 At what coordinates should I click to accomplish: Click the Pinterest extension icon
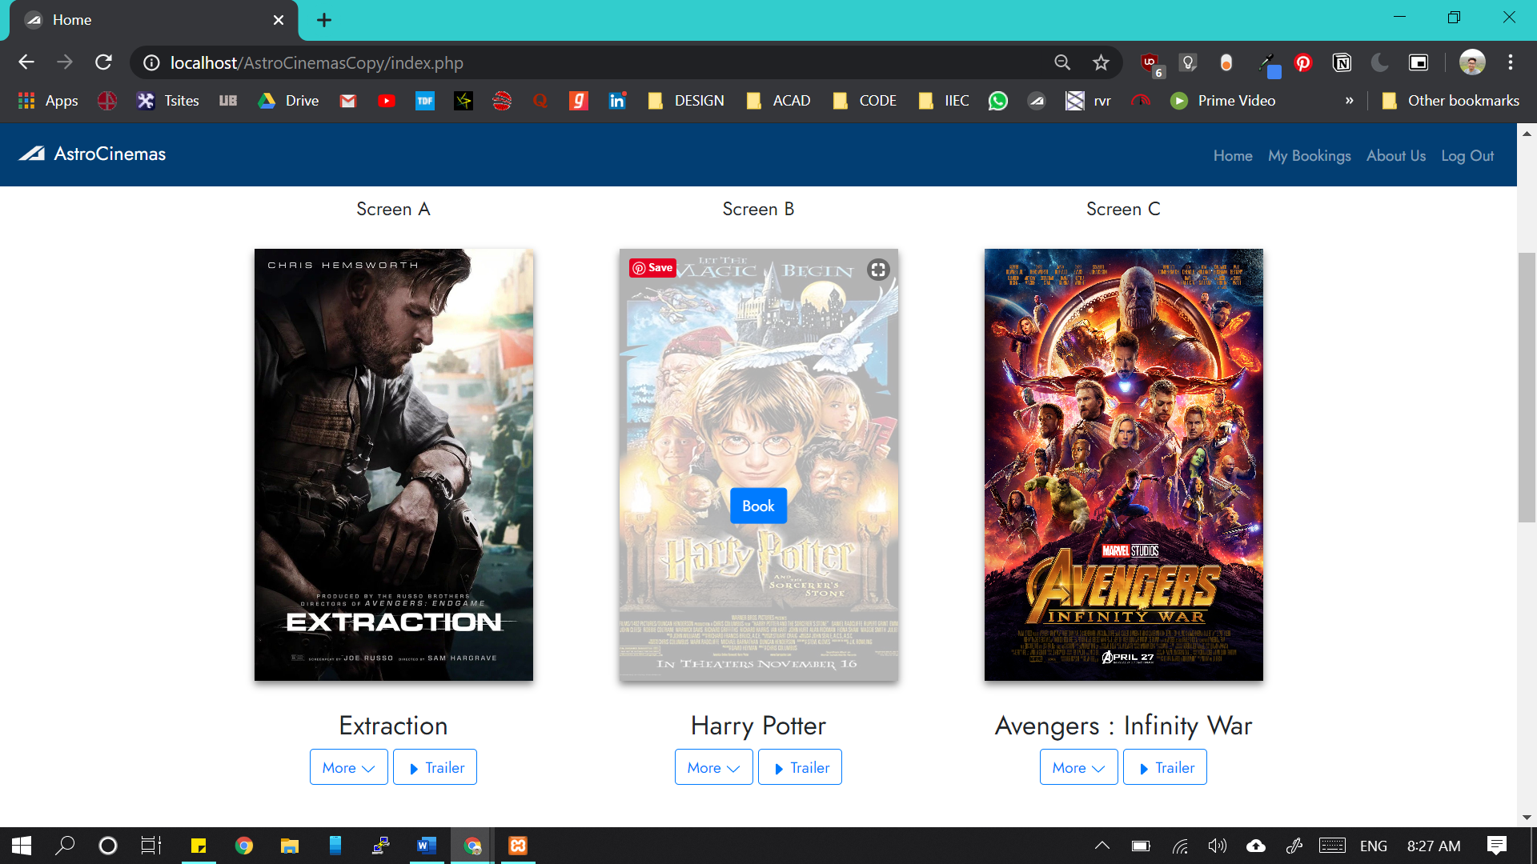1303,62
